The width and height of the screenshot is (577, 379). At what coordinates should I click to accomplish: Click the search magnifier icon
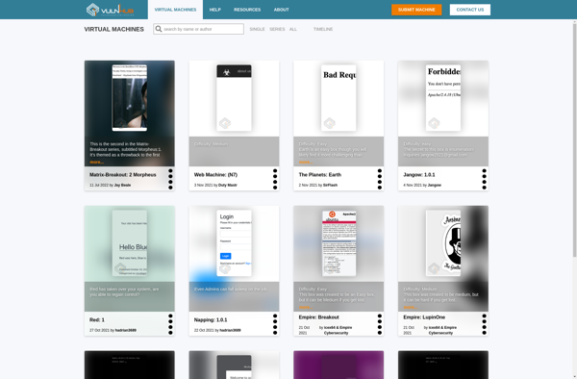[159, 29]
